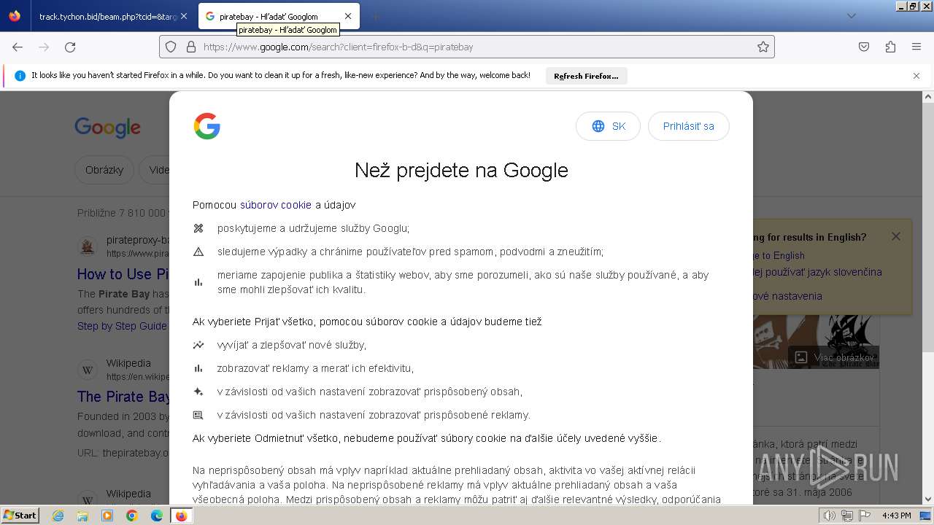Click the URL address bar
This screenshot has width=934, height=525.
[467, 47]
